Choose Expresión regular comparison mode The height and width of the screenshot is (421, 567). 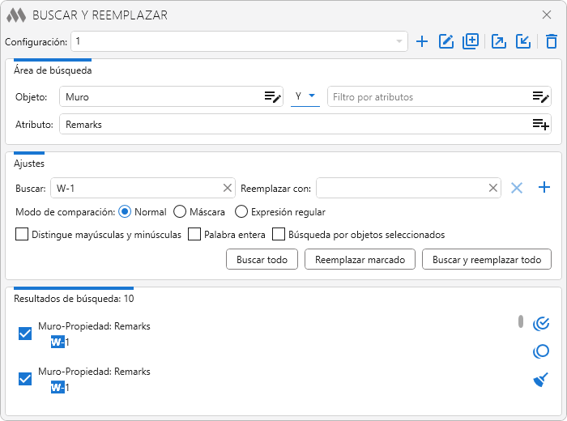click(x=241, y=212)
